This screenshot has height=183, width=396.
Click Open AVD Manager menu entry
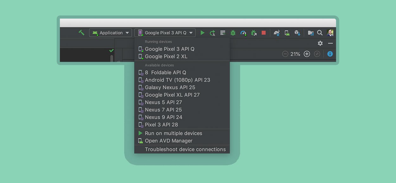182,141
